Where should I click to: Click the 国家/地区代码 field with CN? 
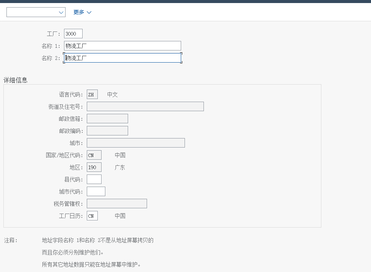[94, 155]
